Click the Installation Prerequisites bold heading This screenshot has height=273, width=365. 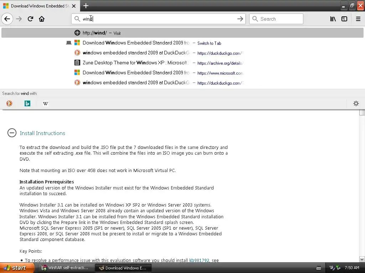(47, 182)
